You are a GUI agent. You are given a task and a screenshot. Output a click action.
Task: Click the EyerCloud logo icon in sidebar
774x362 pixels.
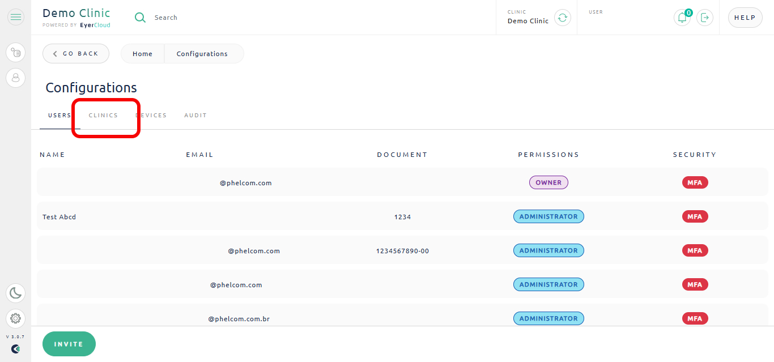coord(16,349)
